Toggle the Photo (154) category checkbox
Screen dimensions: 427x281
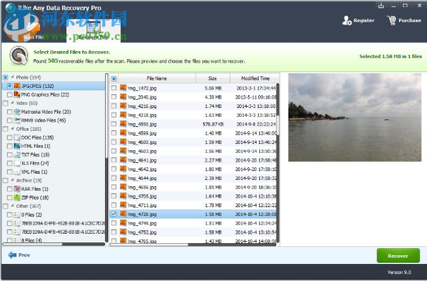pyautogui.click(x=6, y=78)
